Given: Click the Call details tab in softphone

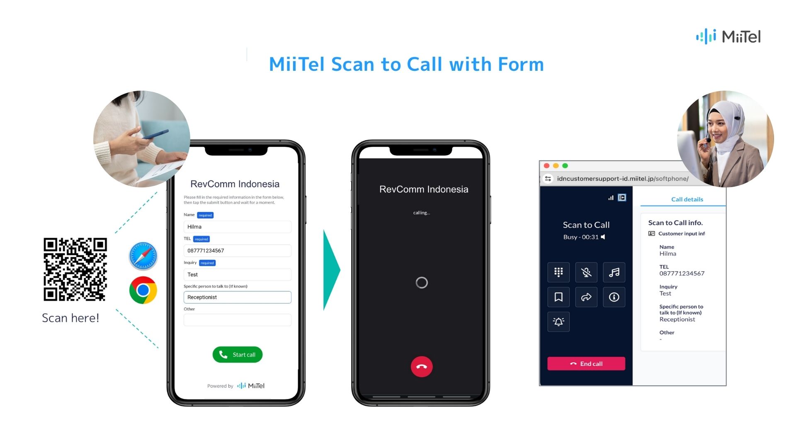Looking at the screenshot, I should (687, 199).
